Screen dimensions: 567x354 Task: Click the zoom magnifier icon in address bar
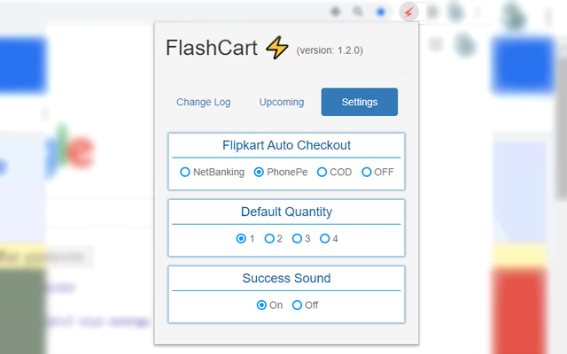pos(358,12)
